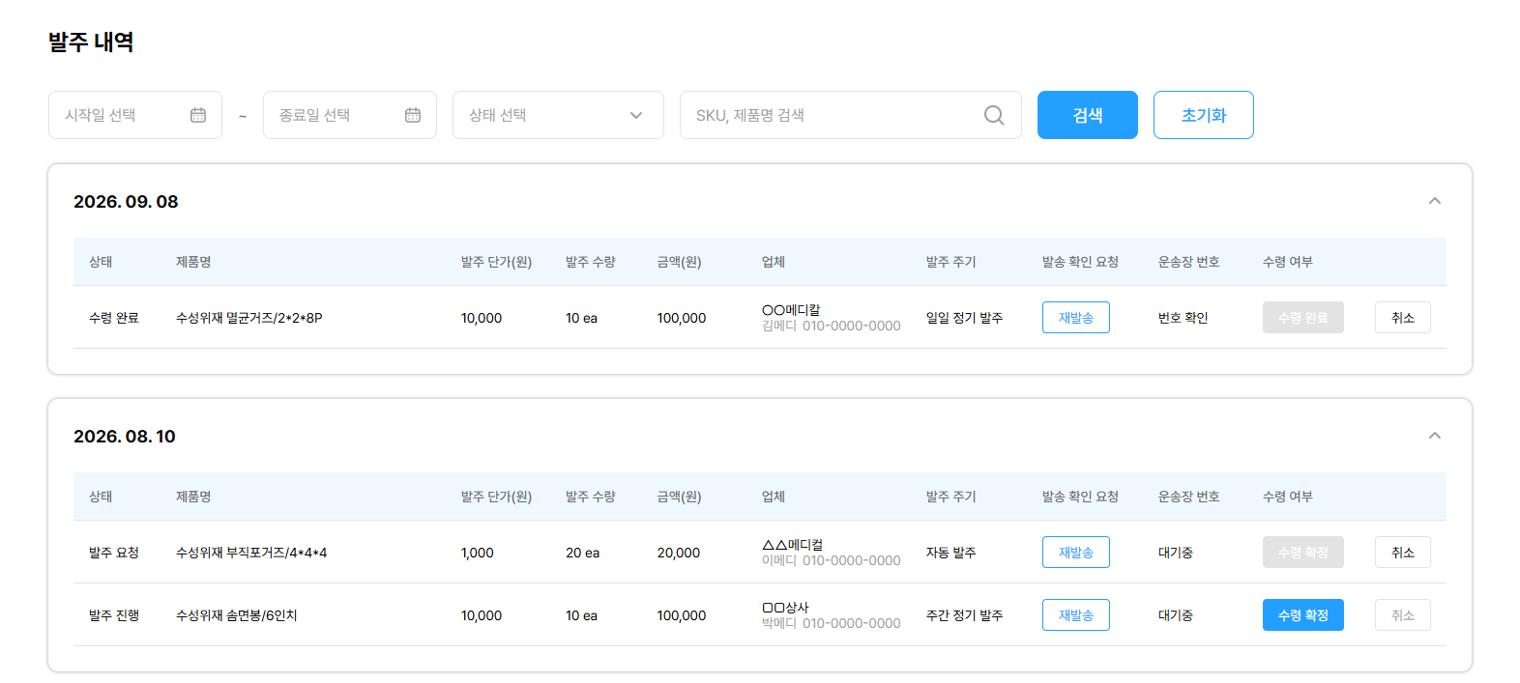The height and width of the screenshot is (683, 1520).
Task: Click 재발송 for 수성위재 멸균거즈 row
Action: coord(1076,318)
